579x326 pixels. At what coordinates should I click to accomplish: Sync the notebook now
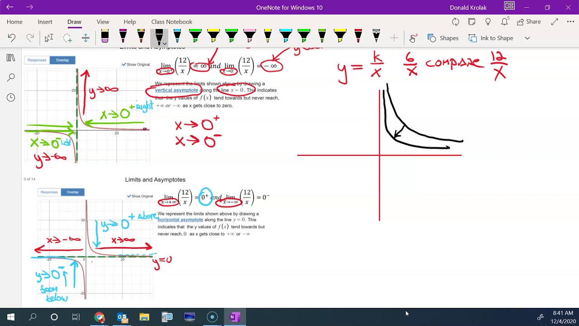click(x=456, y=22)
